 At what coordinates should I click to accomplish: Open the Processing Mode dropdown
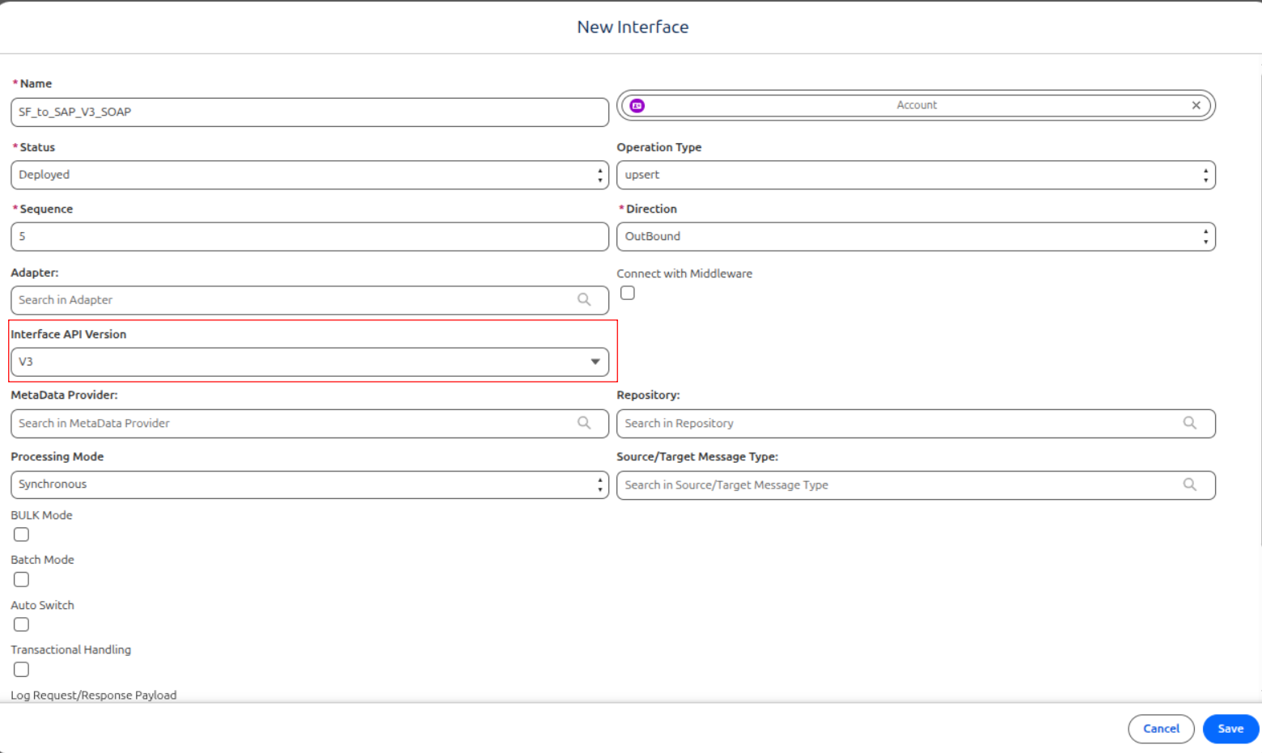pyautogui.click(x=310, y=484)
